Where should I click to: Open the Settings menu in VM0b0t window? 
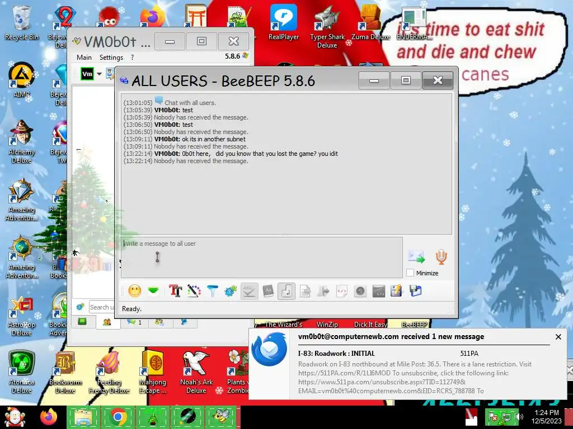click(x=111, y=58)
